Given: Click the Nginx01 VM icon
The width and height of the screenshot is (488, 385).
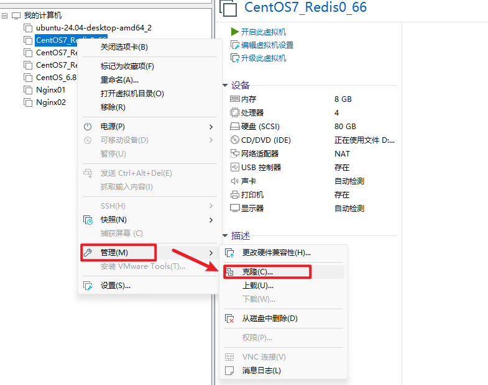Looking at the screenshot, I should (28, 90).
